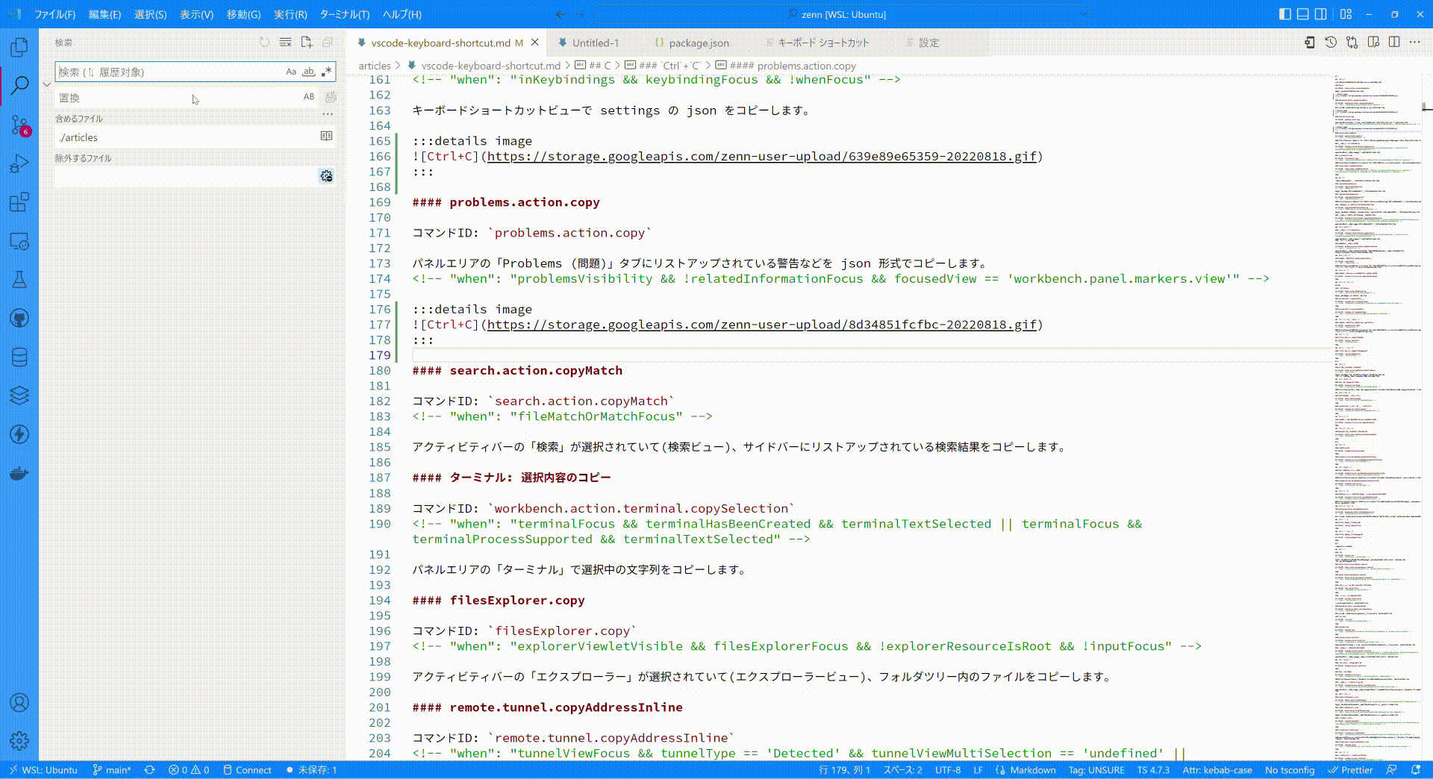
Task: Refresh search results
Action: point(264,43)
